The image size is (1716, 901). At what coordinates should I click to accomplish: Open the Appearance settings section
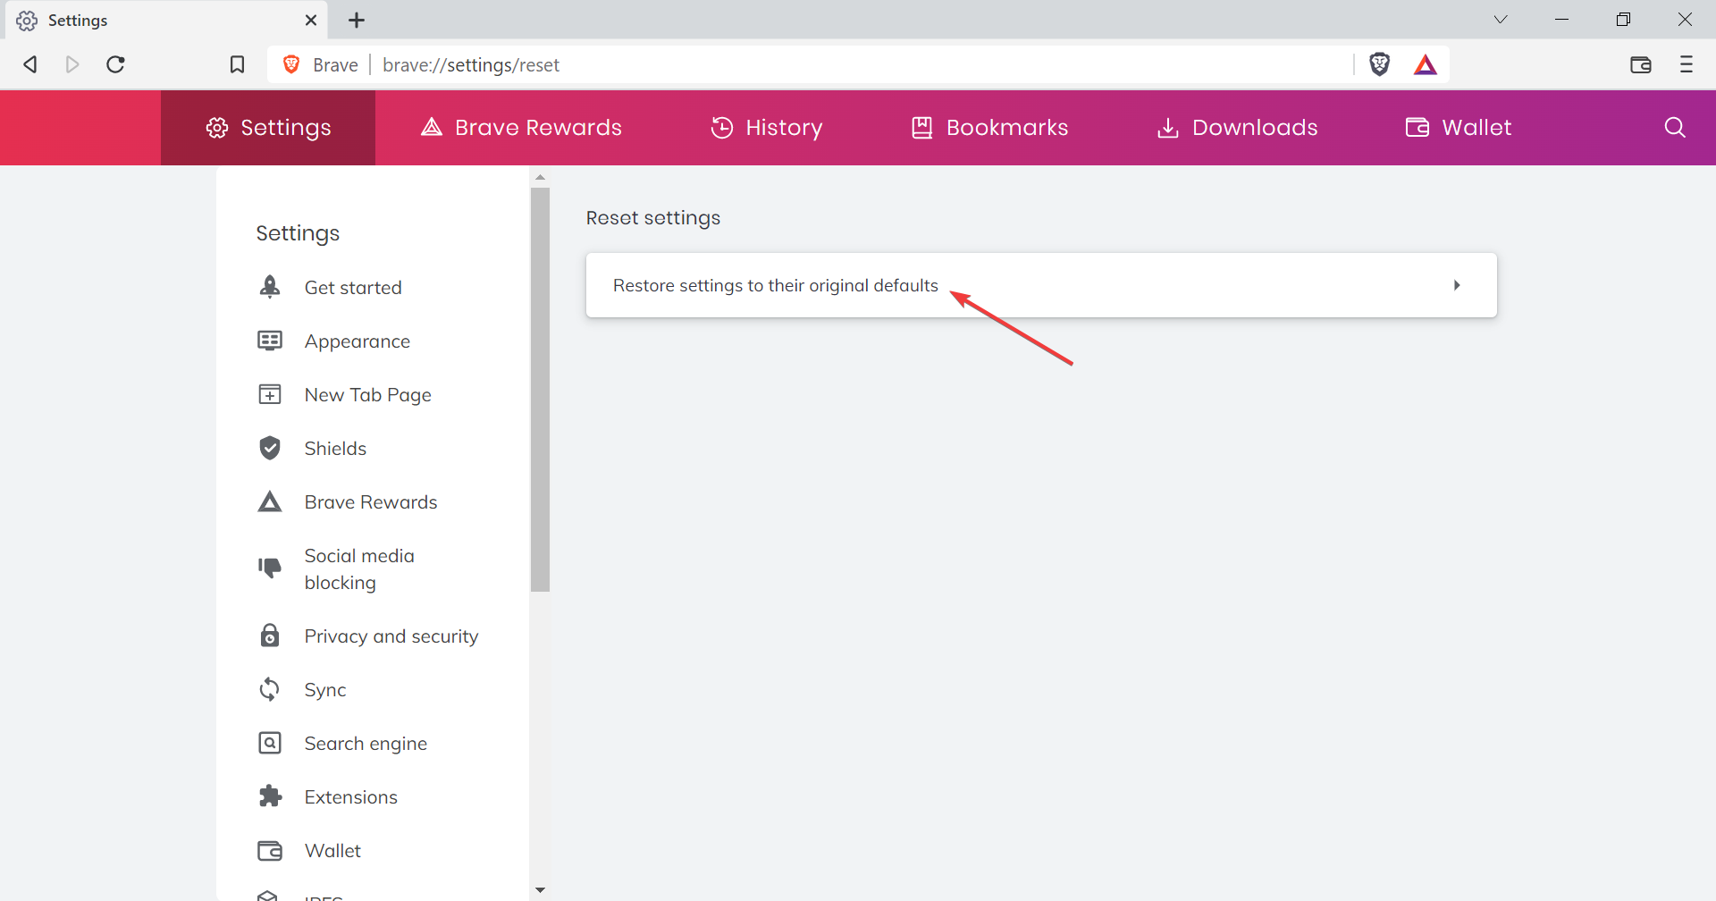coord(357,341)
